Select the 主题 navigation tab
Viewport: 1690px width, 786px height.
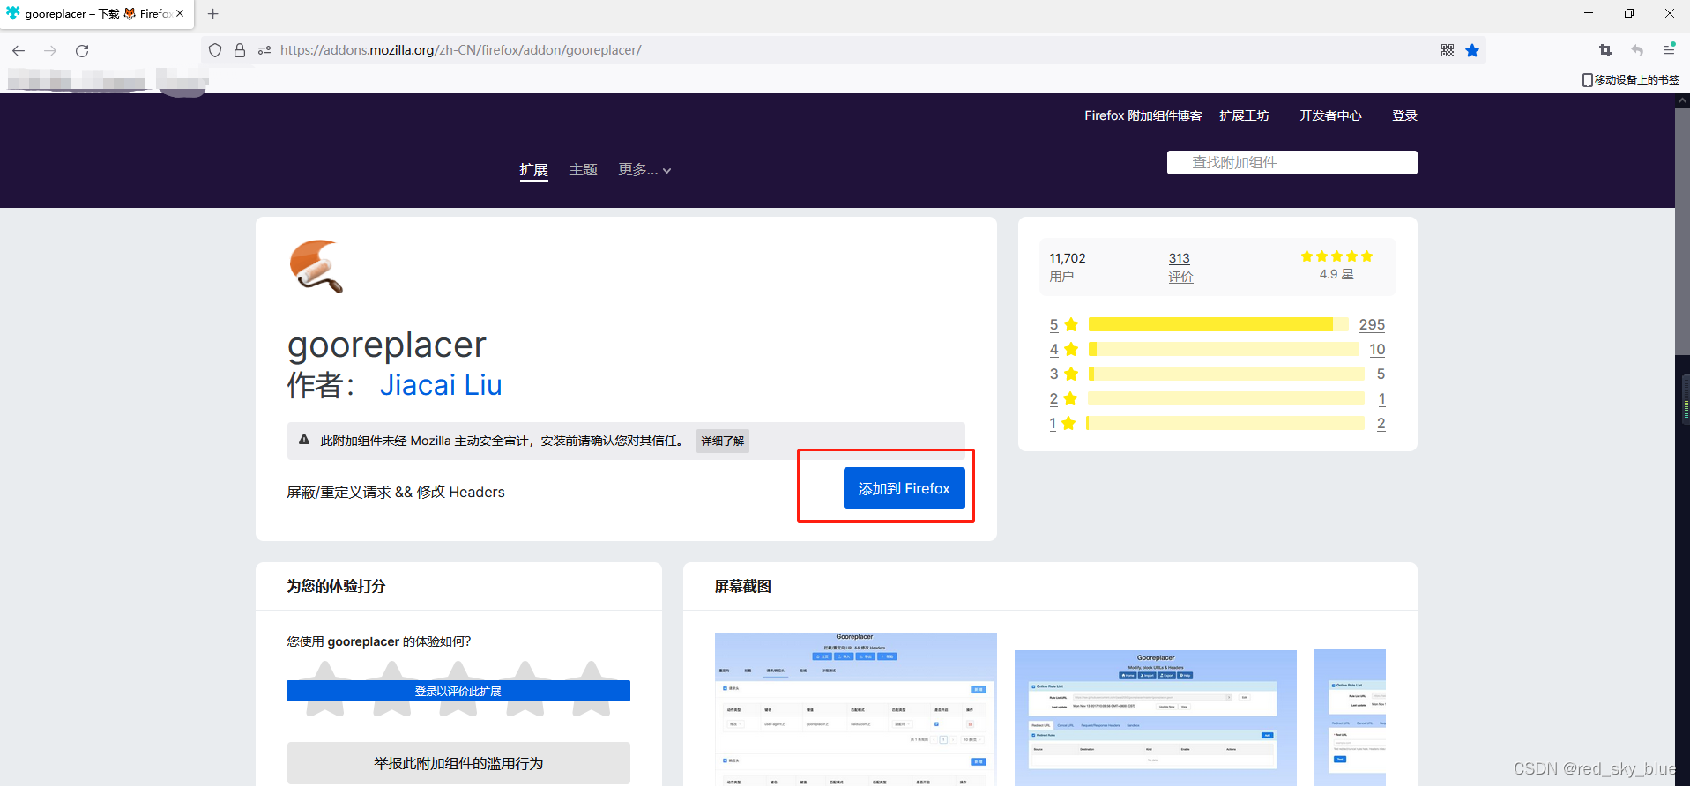coord(583,169)
